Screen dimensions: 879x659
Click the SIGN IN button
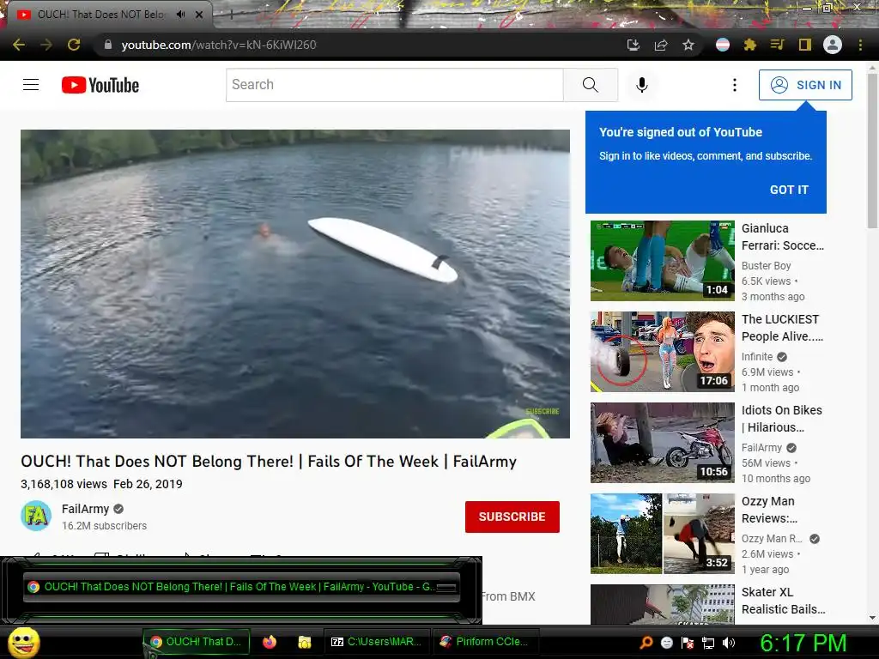(x=805, y=85)
